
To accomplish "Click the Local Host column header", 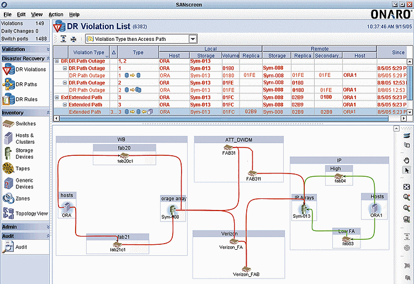I will coord(174,55).
